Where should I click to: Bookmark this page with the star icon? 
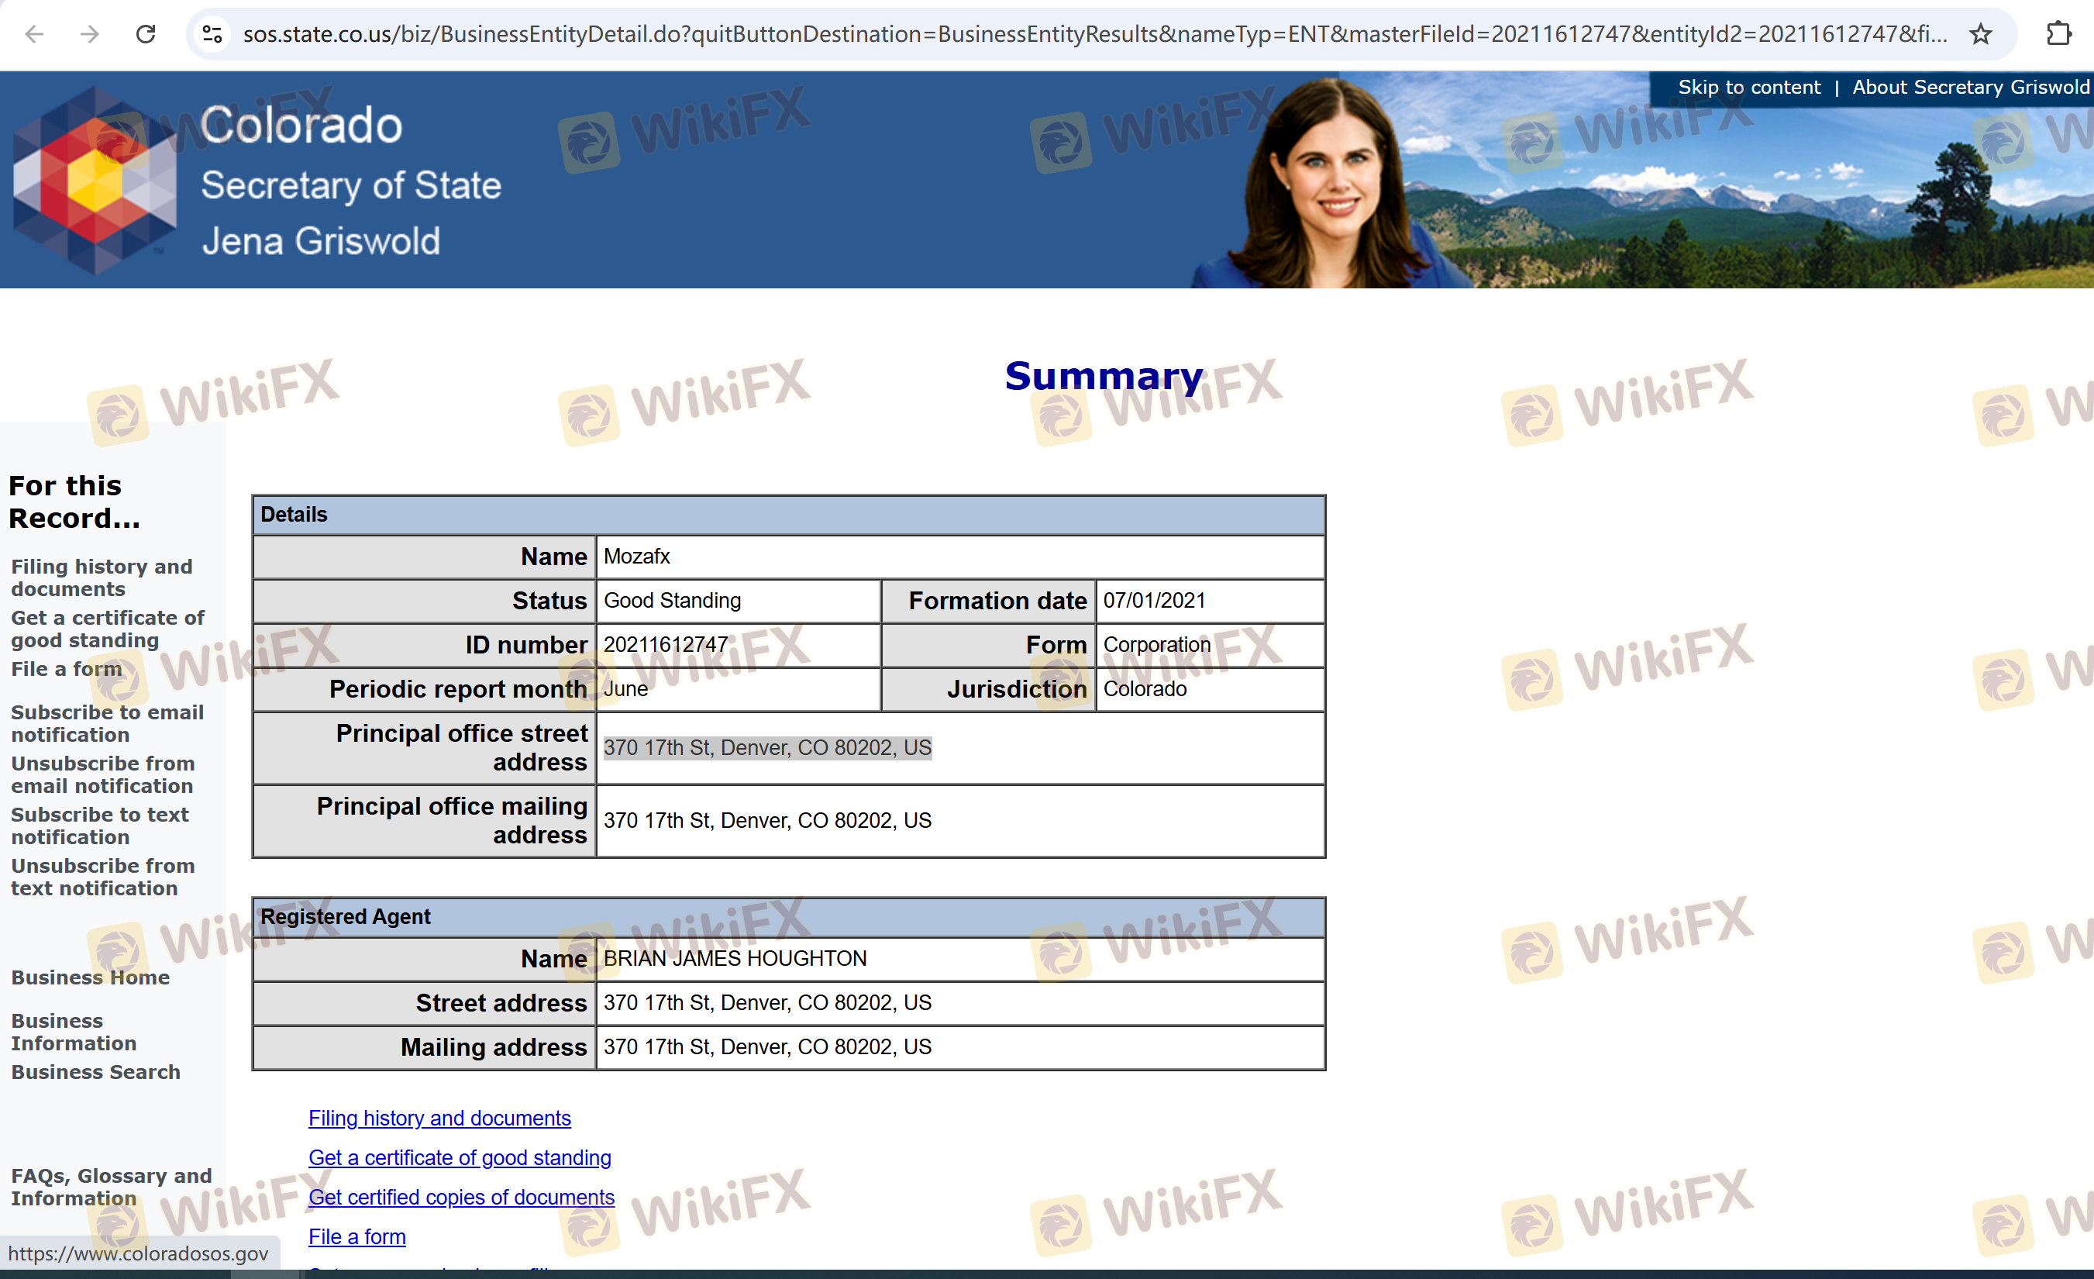[x=1980, y=34]
